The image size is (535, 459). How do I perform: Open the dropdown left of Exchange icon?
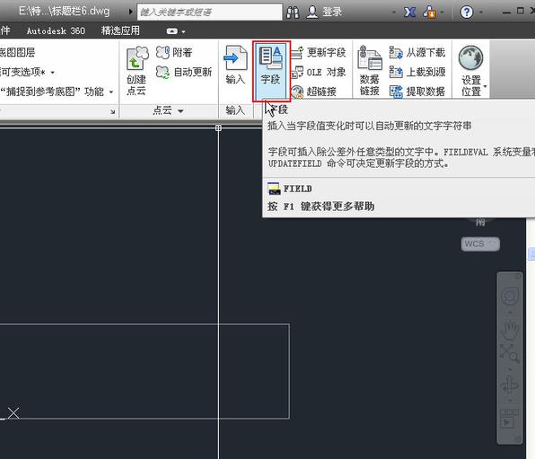tap(394, 13)
